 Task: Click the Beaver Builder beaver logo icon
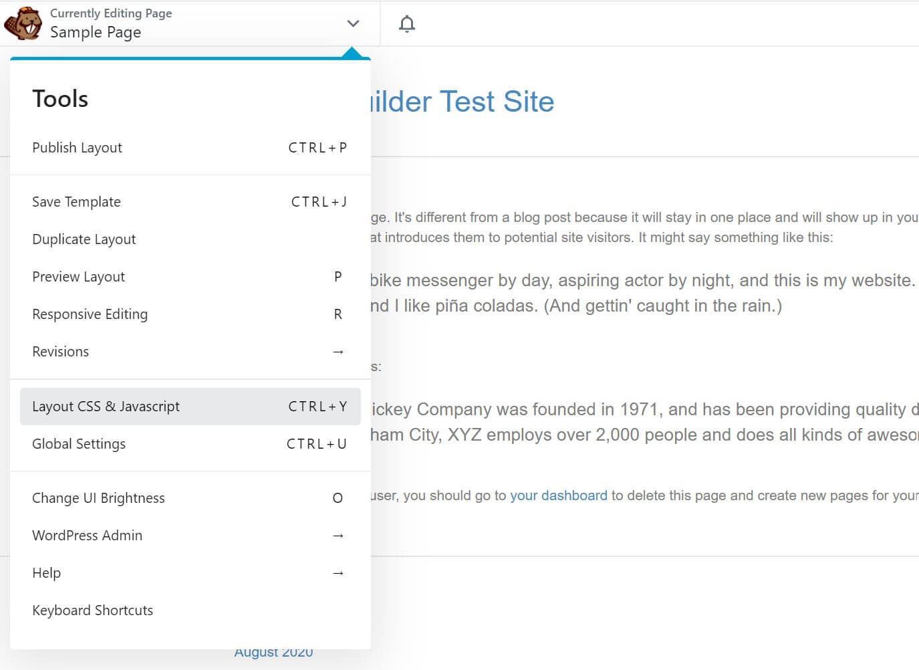[23, 23]
